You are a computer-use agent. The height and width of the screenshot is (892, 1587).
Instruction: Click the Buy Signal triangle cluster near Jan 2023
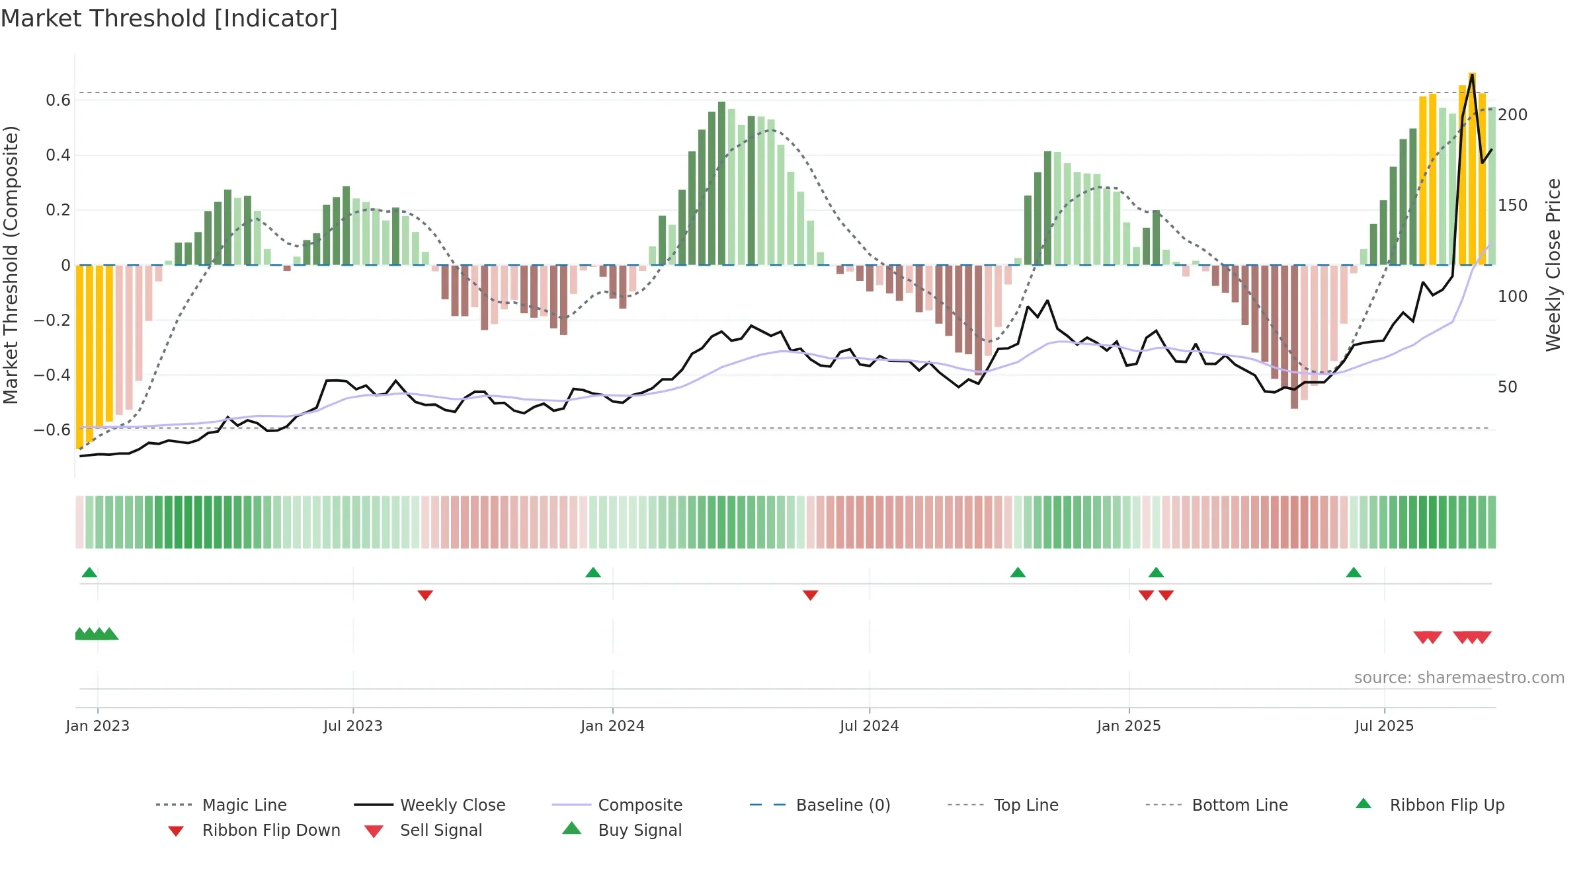pyautogui.click(x=97, y=634)
